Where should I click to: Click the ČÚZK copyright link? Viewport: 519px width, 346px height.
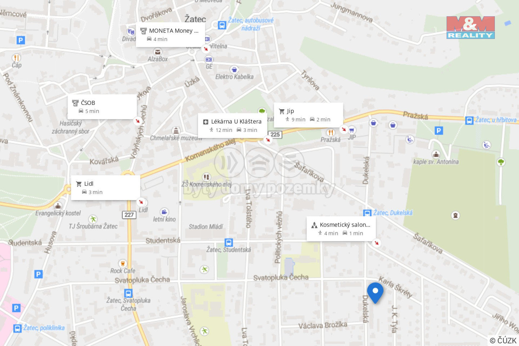click(x=503, y=340)
